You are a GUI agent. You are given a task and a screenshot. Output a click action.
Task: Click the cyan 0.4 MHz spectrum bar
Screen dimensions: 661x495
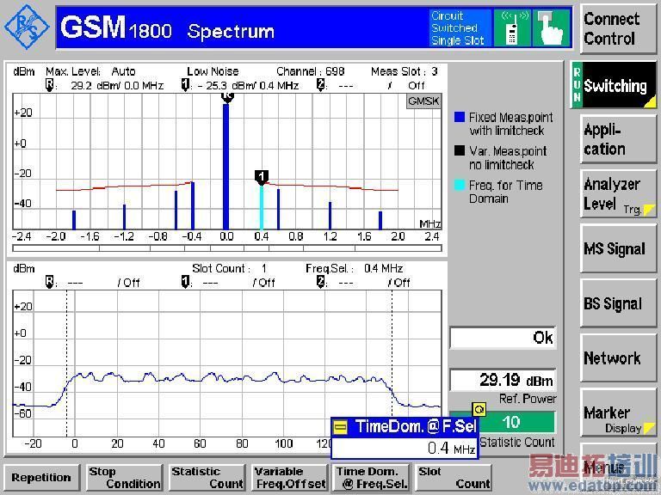(262, 207)
